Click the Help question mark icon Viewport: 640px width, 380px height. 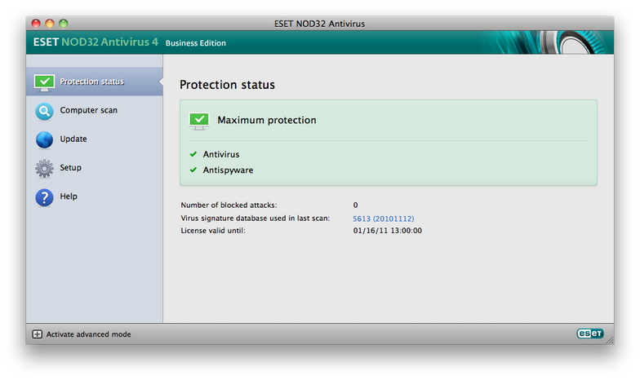click(44, 197)
